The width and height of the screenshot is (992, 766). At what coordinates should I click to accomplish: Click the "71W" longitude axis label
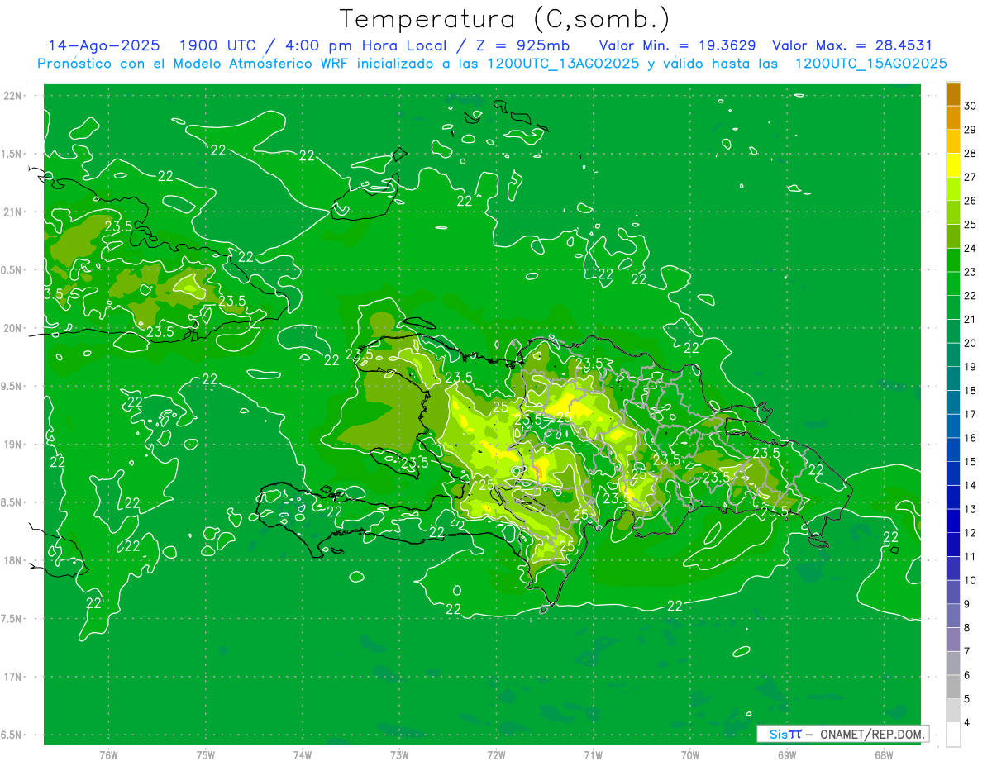pyautogui.click(x=593, y=755)
